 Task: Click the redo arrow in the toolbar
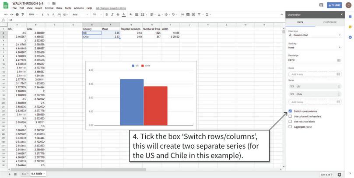click(x=11, y=14)
